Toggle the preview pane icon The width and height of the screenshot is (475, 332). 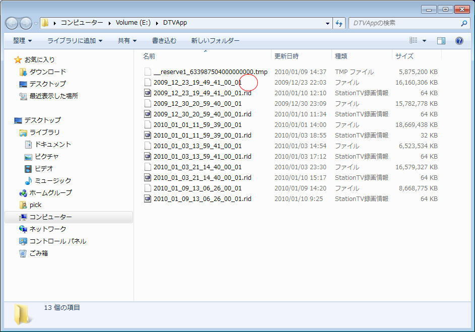441,41
